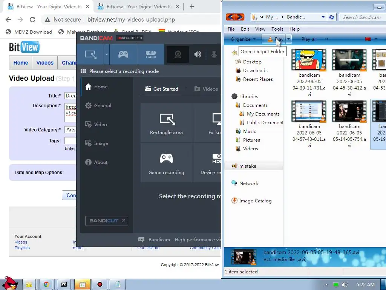
Task: Toggle Bandicam speaker sound icon
Action: [198, 54]
